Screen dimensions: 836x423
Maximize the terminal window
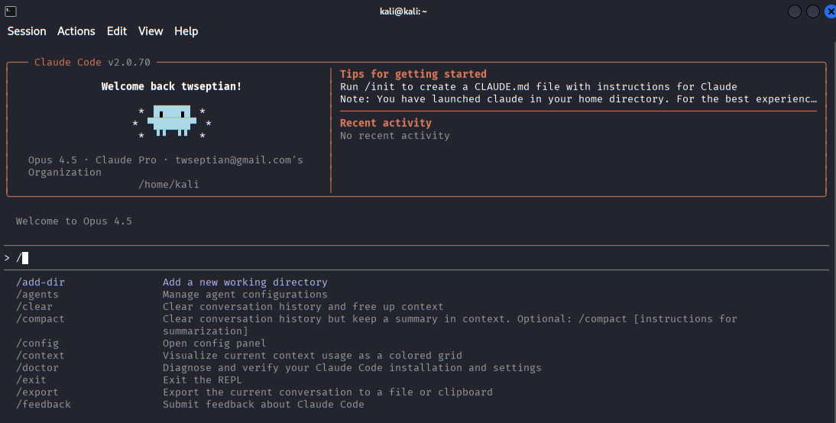pyautogui.click(x=812, y=11)
